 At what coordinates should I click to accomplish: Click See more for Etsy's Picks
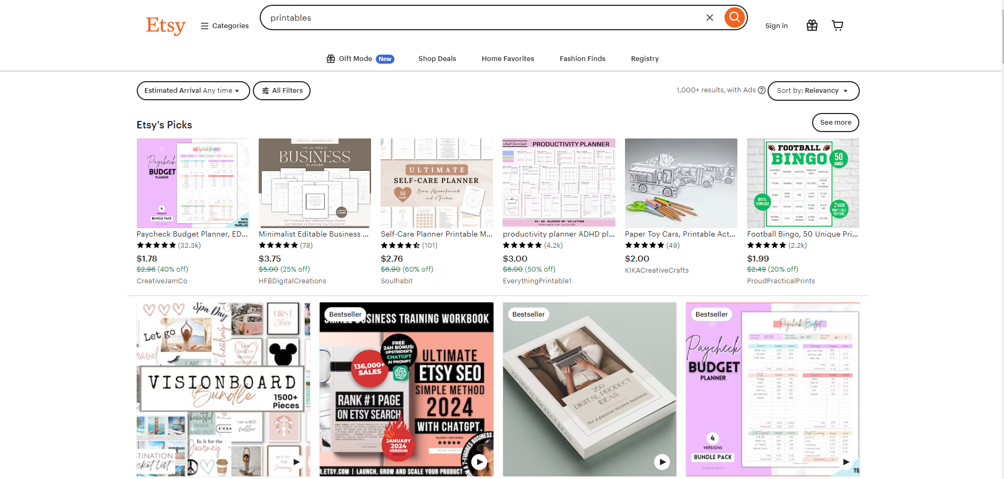(835, 123)
